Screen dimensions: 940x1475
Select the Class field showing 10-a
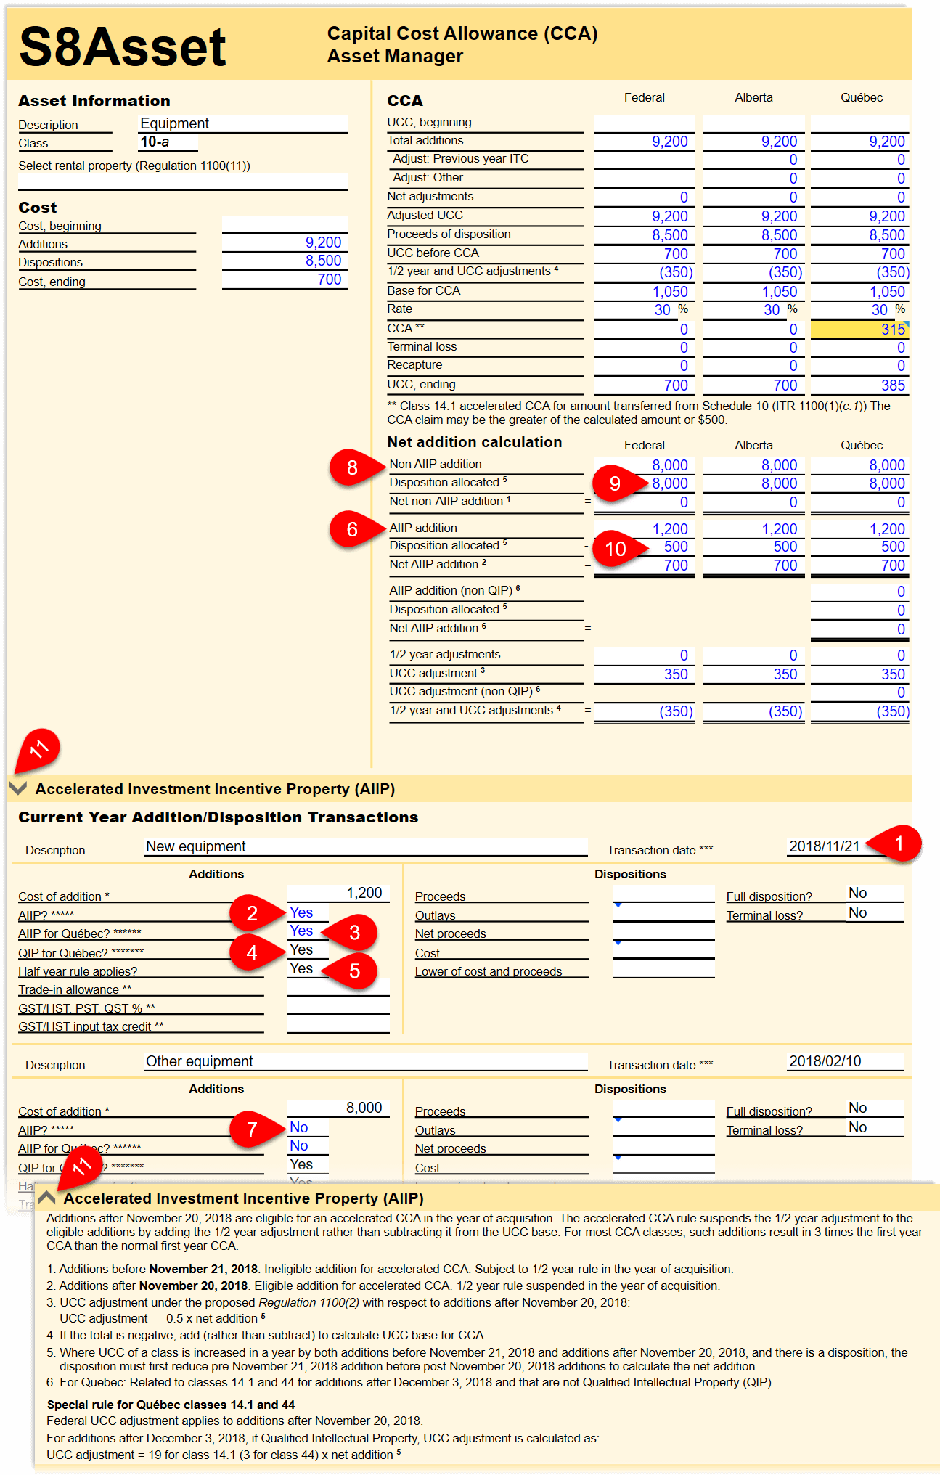tap(168, 142)
